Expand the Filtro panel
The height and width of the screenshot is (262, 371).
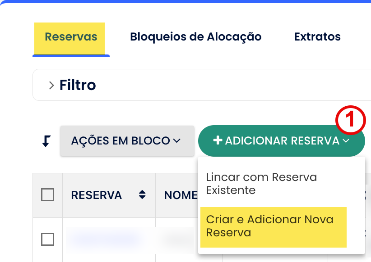[78, 85]
